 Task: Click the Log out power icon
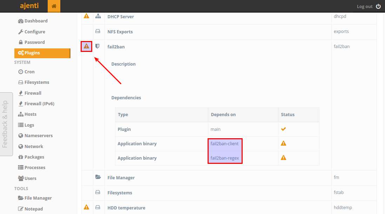click(378, 6)
